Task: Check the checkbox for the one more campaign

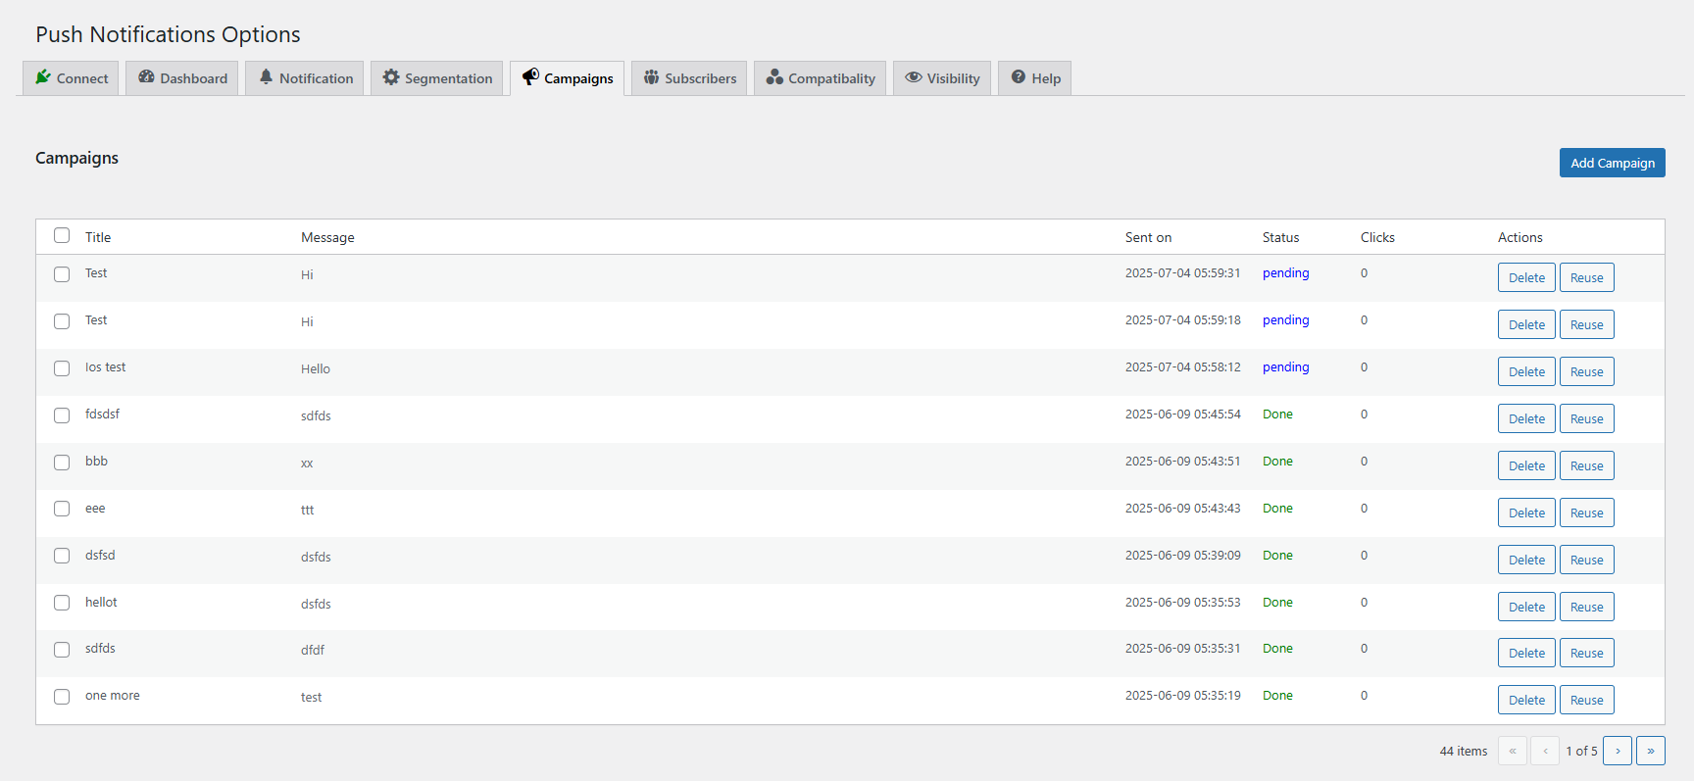Action: tap(62, 697)
